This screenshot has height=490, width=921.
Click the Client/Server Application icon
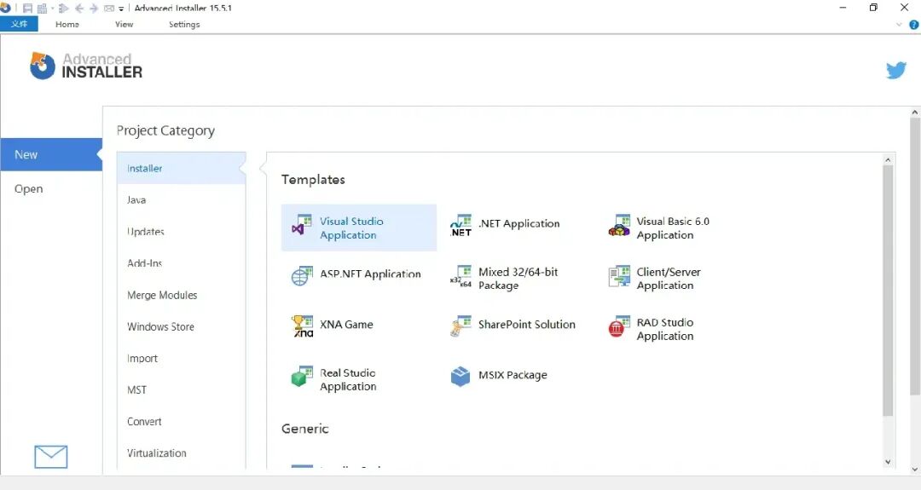click(x=619, y=276)
